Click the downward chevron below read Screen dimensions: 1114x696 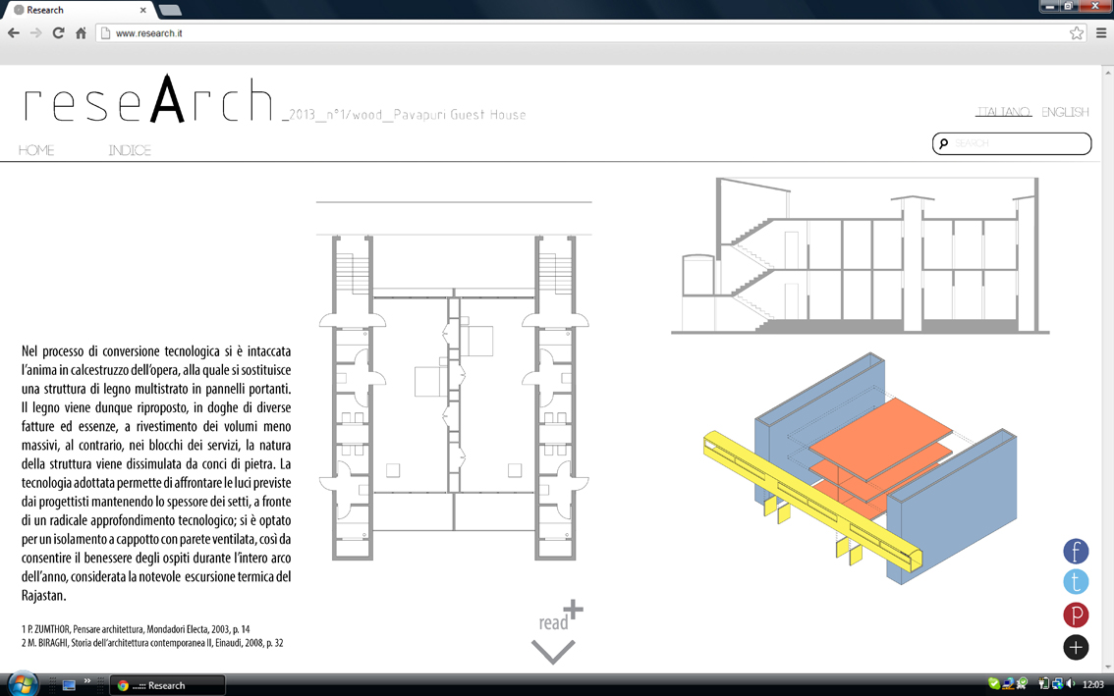point(553,652)
